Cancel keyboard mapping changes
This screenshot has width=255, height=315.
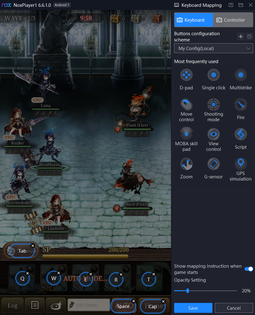tap(234, 308)
